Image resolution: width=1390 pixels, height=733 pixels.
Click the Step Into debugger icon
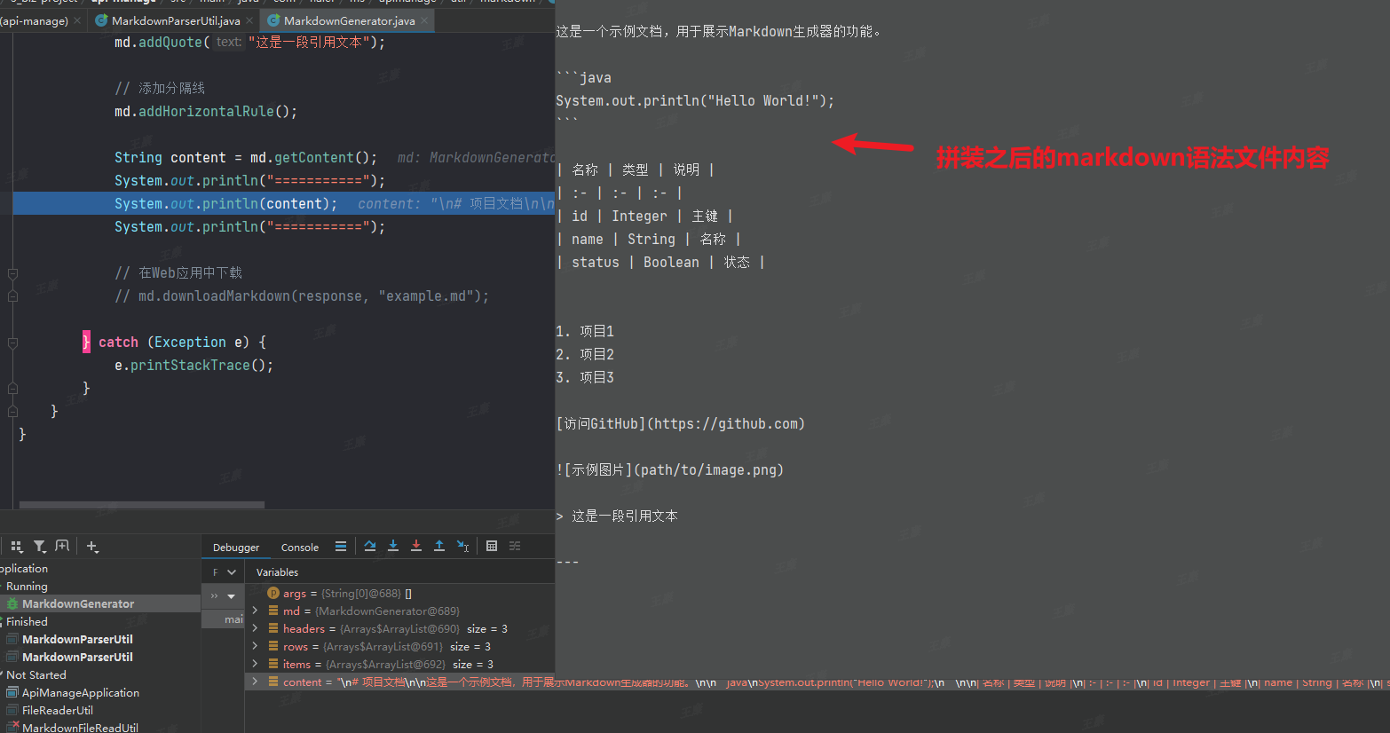[393, 547]
